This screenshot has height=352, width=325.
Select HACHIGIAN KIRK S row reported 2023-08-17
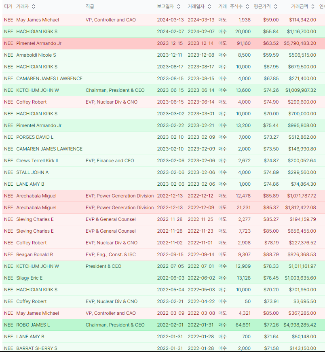(x=164, y=67)
